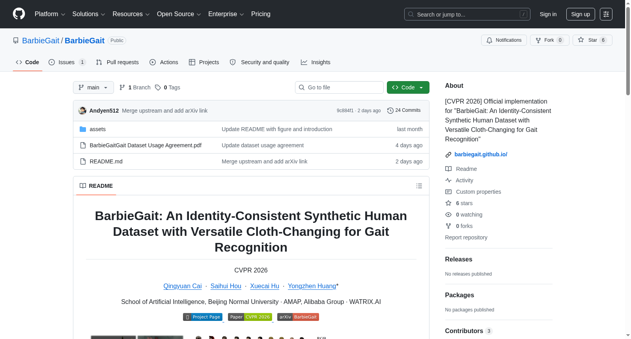Click the search magnifier icon in header
The image size is (631, 339).
pyautogui.click(x=411, y=14)
